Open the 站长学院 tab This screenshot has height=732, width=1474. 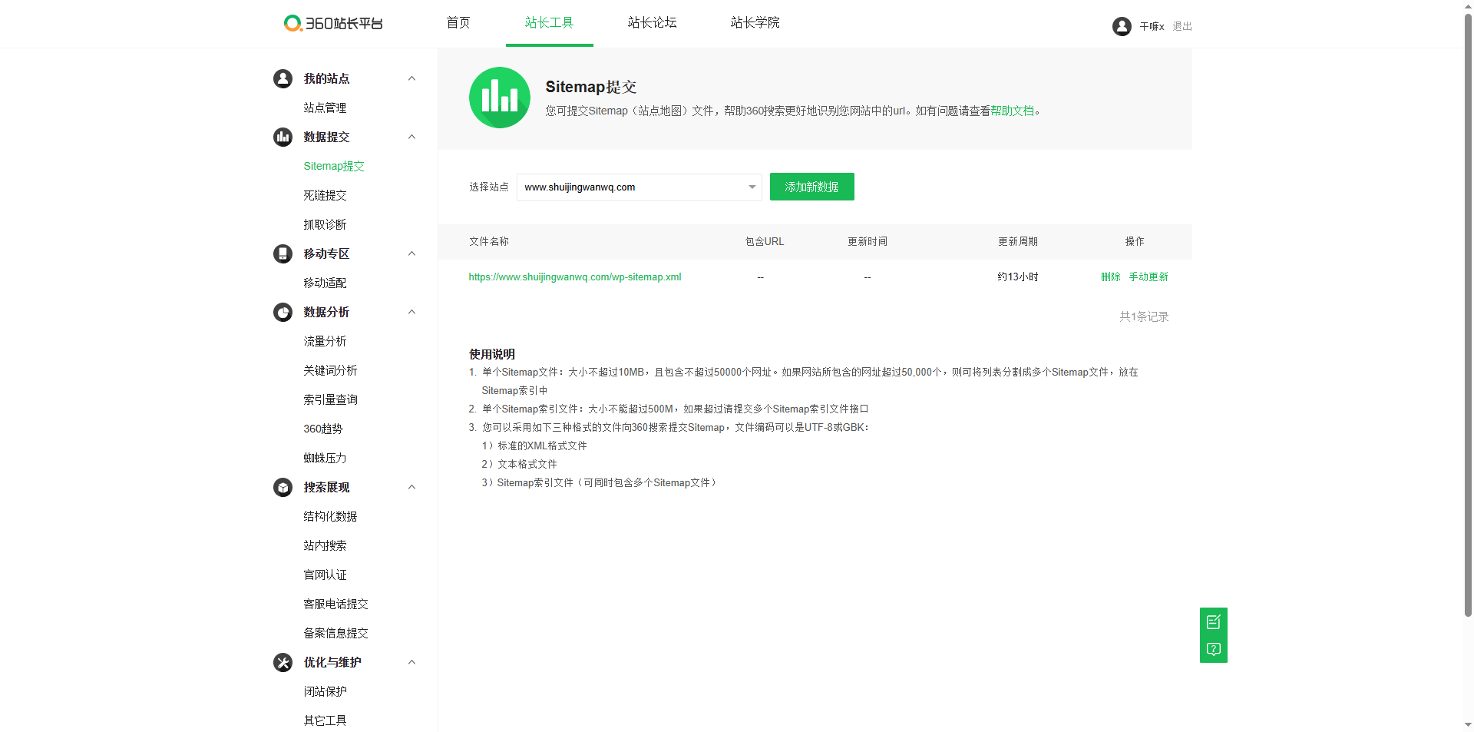(755, 23)
